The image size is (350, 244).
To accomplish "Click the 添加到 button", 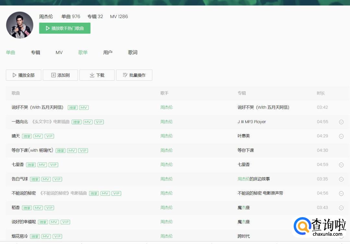I will click(x=60, y=75).
